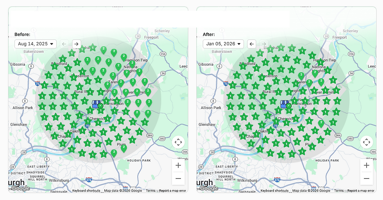Click rank 2 pin near Plum in After map
Viewport: 383px width, 200px height.
click(x=321, y=123)
